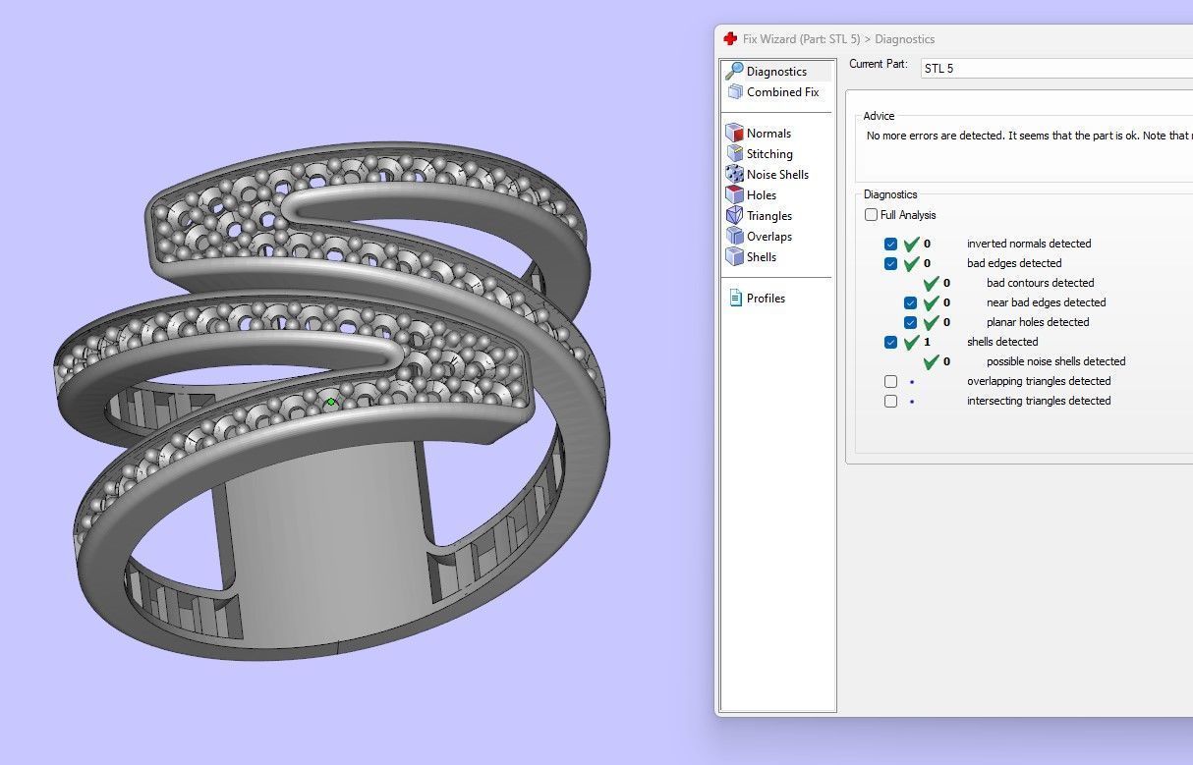Click the Overlaps cube icon

coord(734,236)
